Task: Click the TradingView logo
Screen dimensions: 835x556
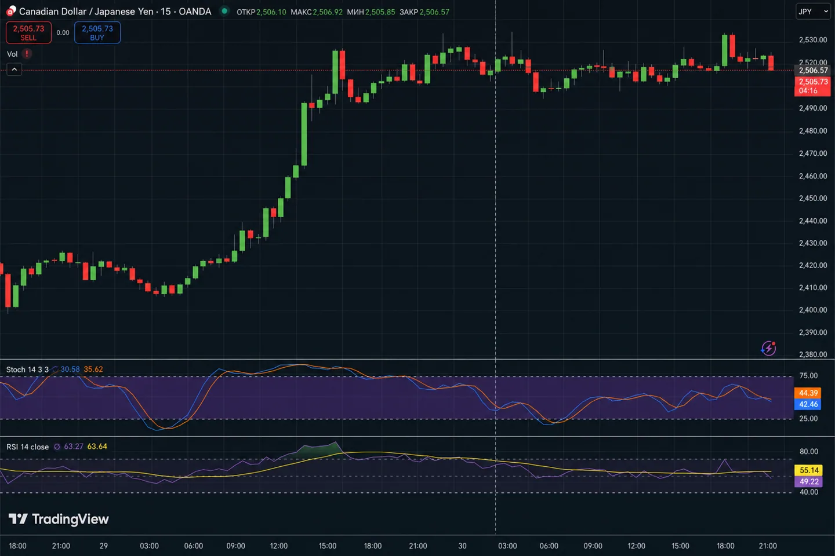Action: [59, 519]
